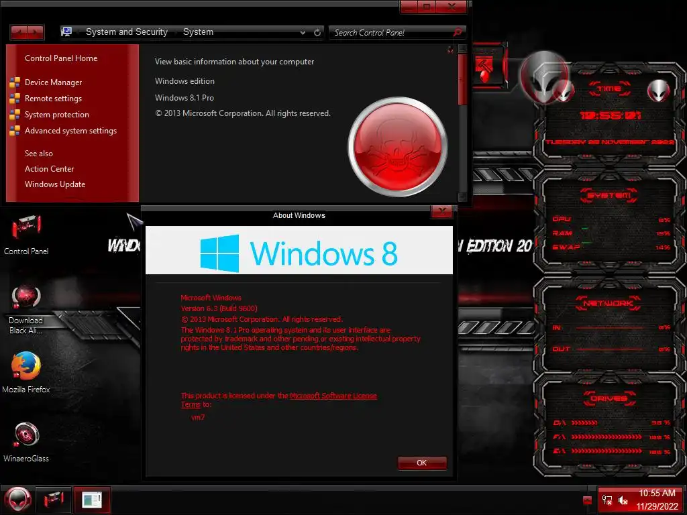Screen dimensions: 687x515
Task: Click the shield icon beside System protection
Action: (x=15, y=115)
